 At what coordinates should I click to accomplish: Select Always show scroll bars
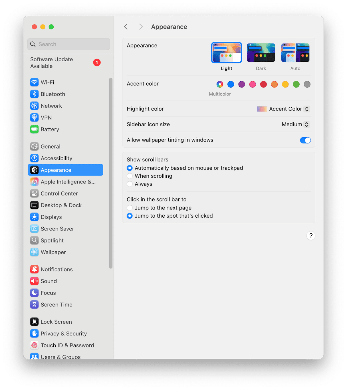pos(130,184)
